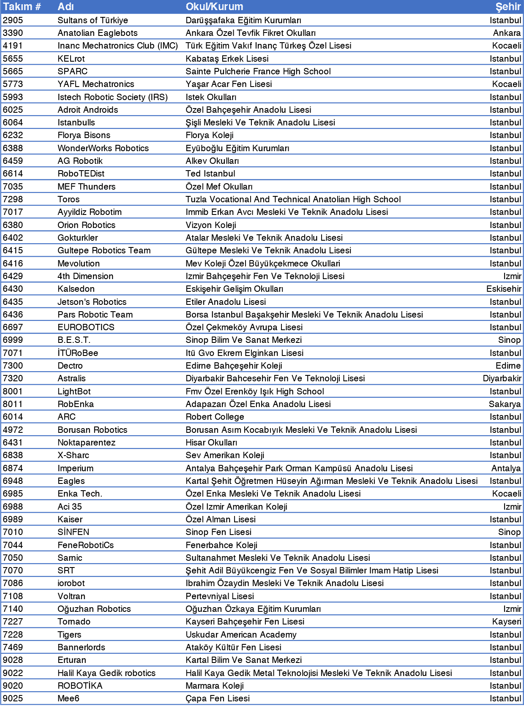Click 'Robert College' school cell
The height and width of the screenshot is (706, 524).
[x=215, y=417]
